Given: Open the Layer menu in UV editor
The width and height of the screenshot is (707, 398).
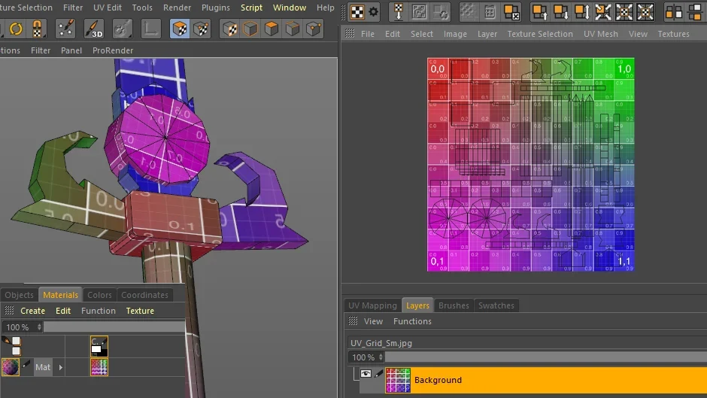Looking at the screenshot, I should point(487,34).
